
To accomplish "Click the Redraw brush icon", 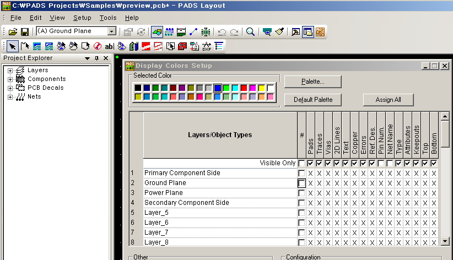I will point(279,32).
